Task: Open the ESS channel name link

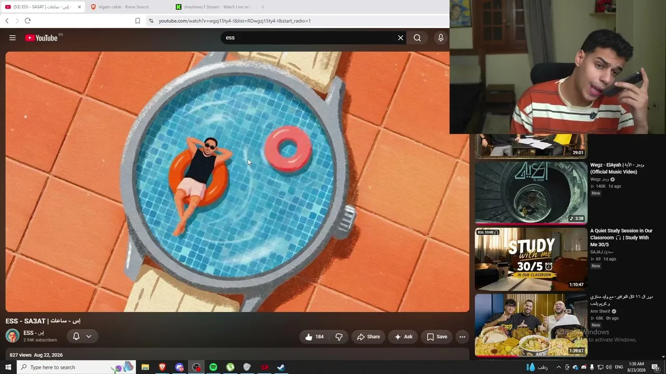Action: point(34,333)
